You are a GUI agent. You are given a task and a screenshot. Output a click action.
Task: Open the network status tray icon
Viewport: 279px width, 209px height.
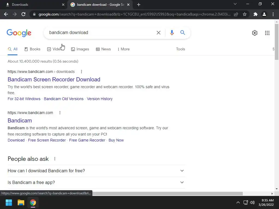tap(245, 202)
